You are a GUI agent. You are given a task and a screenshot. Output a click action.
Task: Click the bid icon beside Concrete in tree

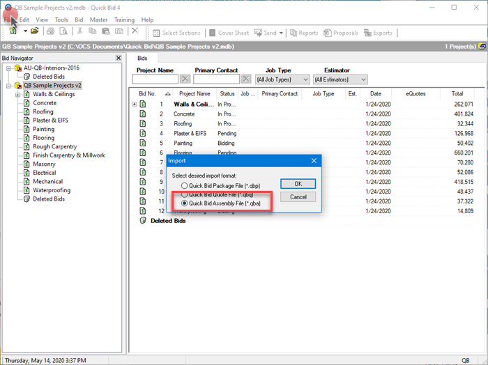click(27, 103)
